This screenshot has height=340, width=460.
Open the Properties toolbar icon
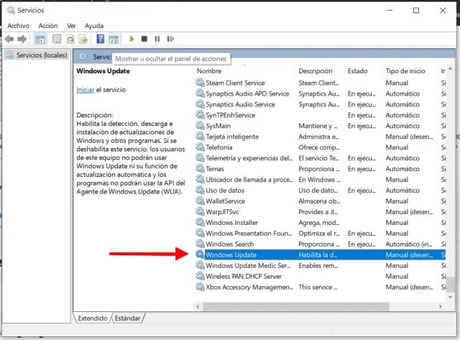click(57, 39)
